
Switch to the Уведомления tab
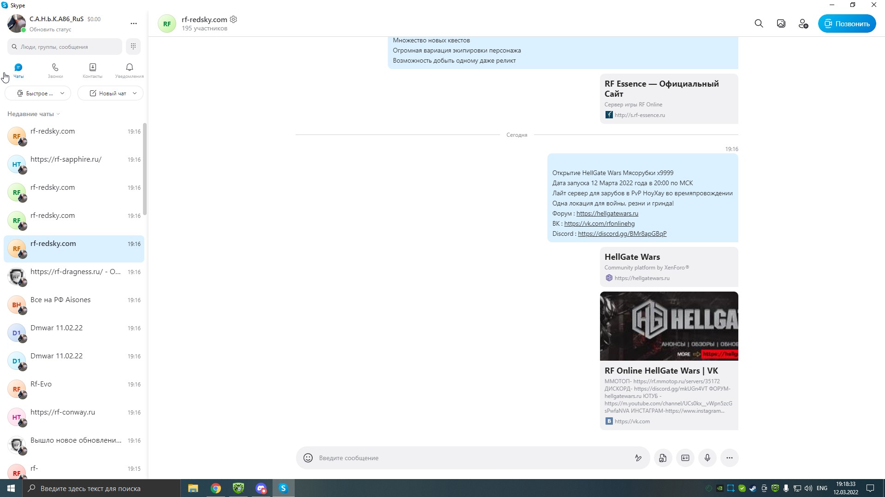[130, 70]
